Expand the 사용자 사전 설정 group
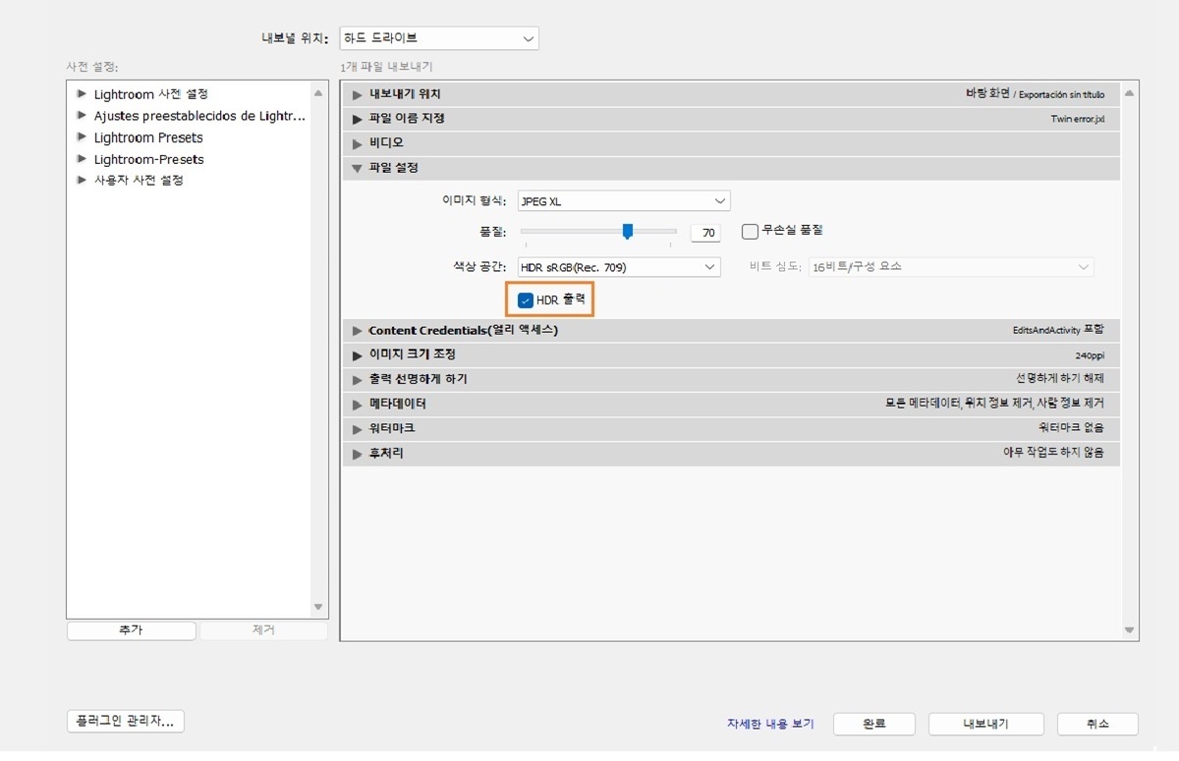 (x=82, y=181)
